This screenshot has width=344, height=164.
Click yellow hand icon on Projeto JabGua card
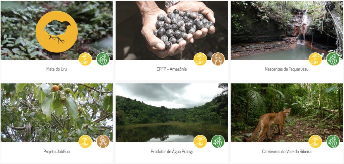coord(85,142)
